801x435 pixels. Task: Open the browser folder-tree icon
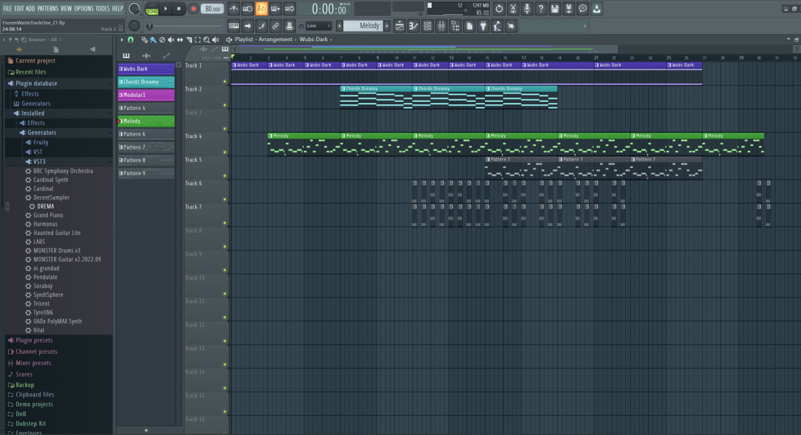[x=455, y=26]
